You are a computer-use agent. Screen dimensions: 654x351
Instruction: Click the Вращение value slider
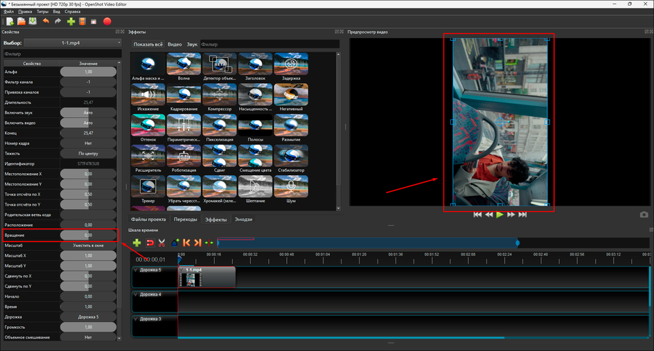[88, 235]
